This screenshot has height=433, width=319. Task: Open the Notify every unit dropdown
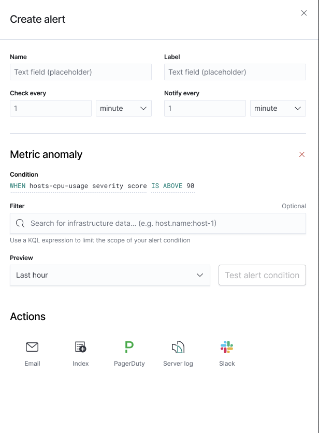(277, 108)
